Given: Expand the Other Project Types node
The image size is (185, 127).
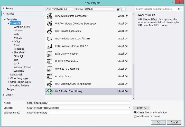Looking at the screenshot, I should [8, 82].
